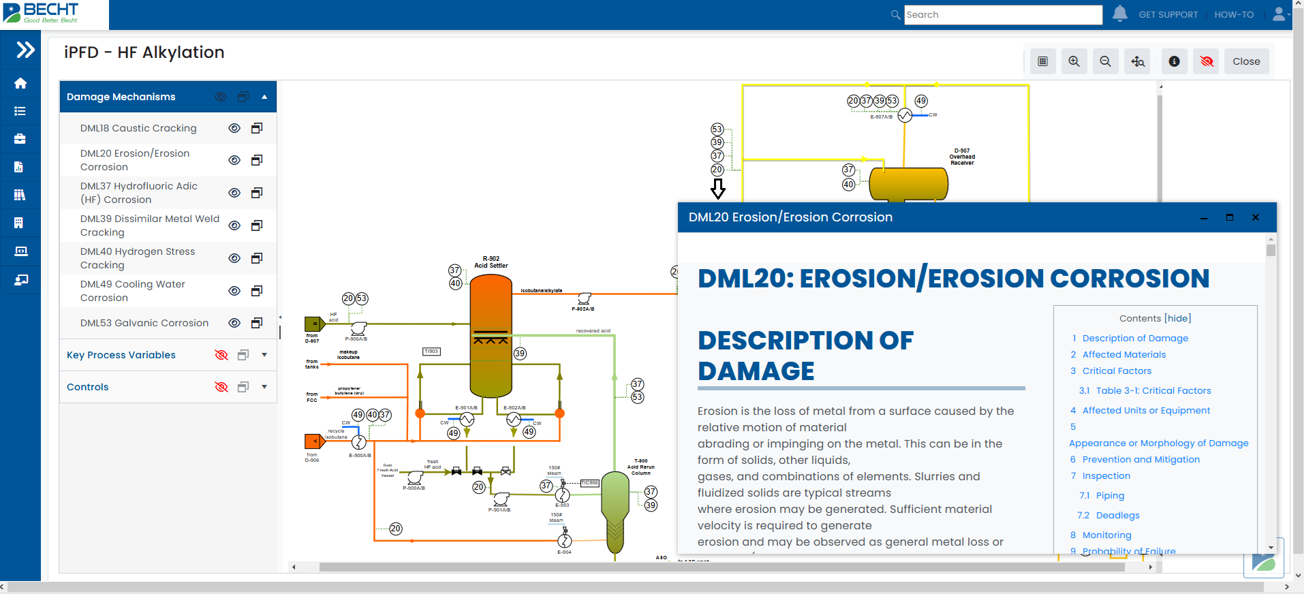
Task: Click the Close button
Action: click(x=1245, y=61)
